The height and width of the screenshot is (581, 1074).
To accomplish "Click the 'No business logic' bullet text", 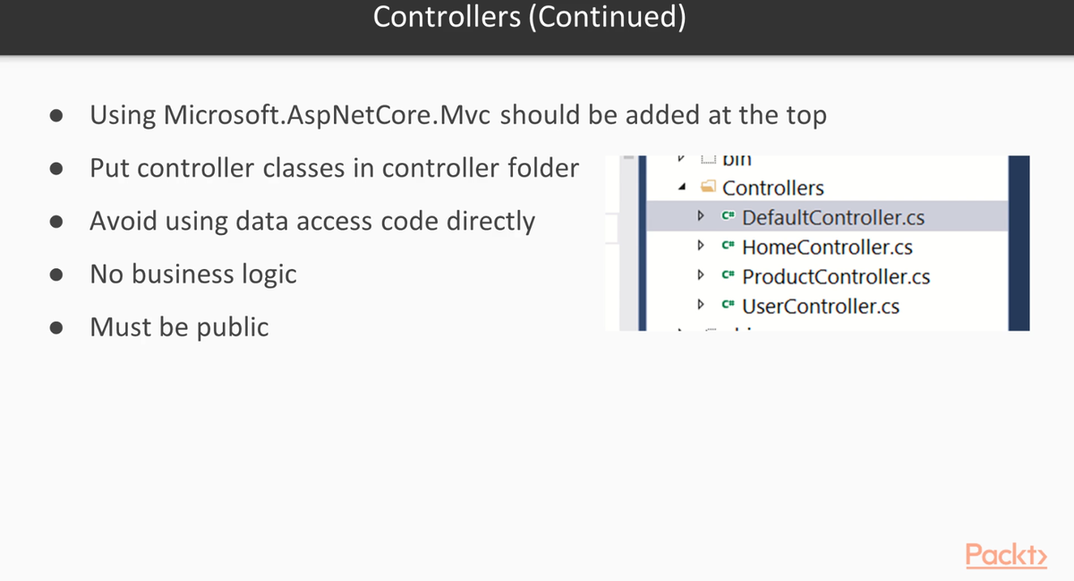I will pos(192,274).
